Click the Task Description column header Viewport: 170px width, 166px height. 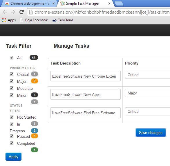66,63
